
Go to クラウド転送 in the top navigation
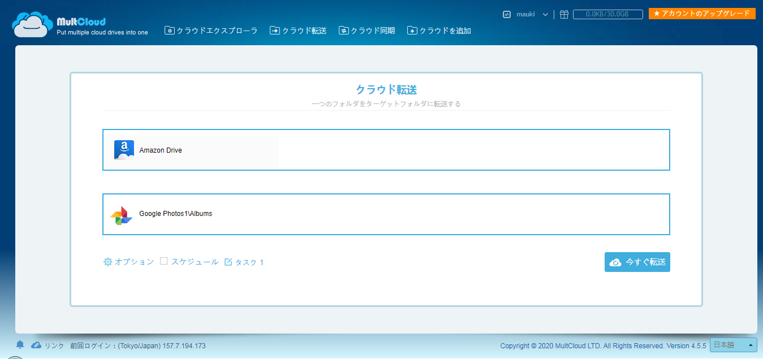point(298,31)
